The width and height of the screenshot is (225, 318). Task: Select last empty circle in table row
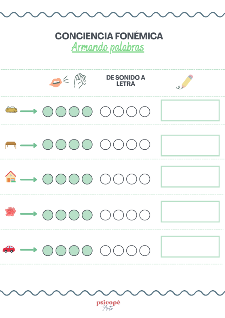(145, 145)
